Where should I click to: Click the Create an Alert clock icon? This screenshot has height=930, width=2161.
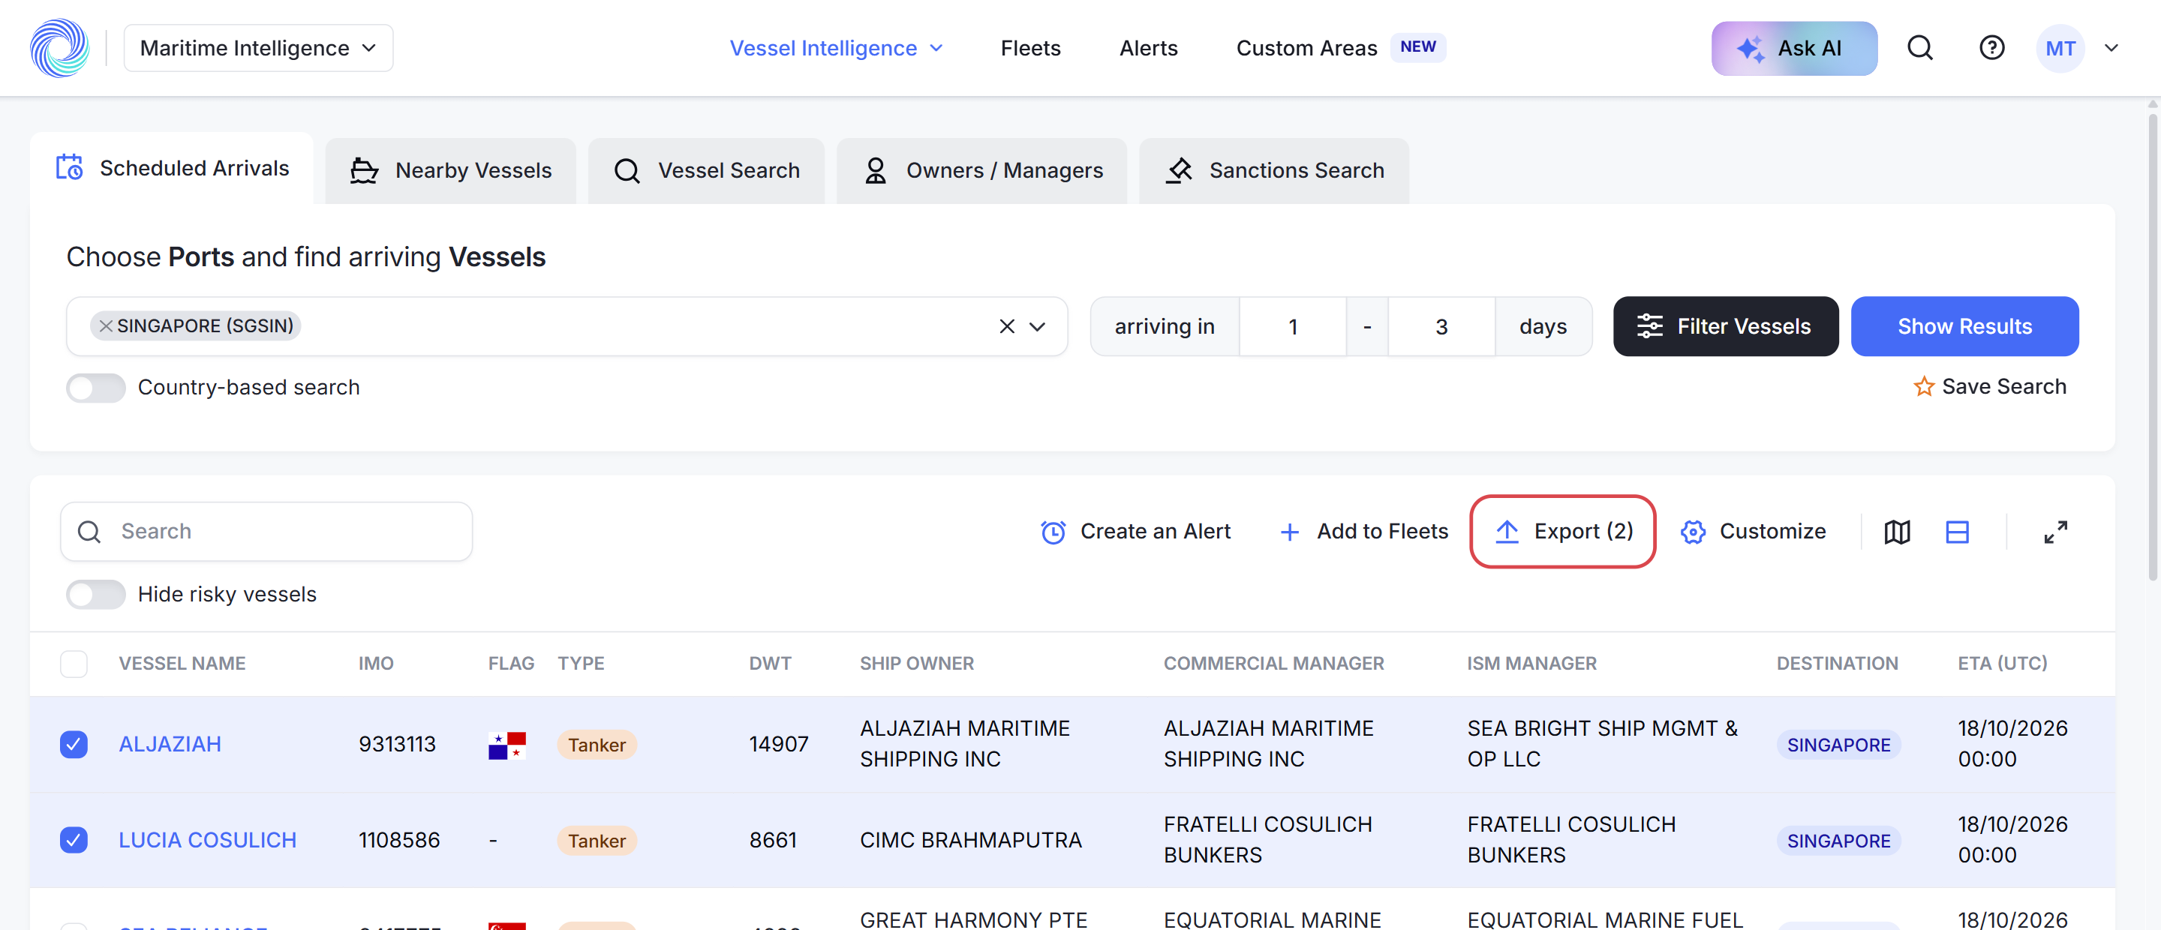click(1053, 532)
